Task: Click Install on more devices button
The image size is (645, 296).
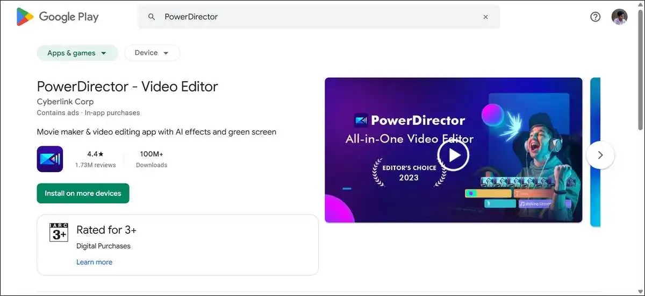Action: (x=83, y=193)
